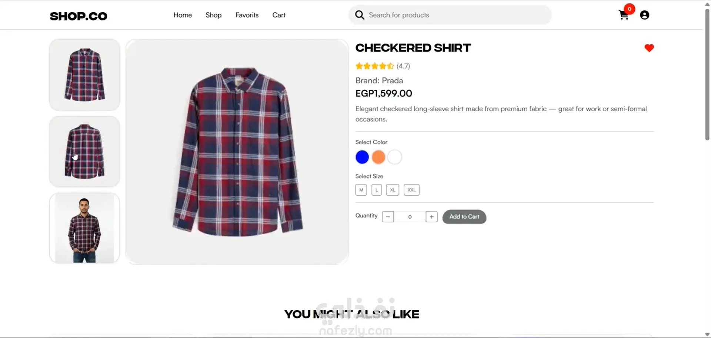View thumbnail of man wearing shirt
Screen dimensions: 711x338
84,228
